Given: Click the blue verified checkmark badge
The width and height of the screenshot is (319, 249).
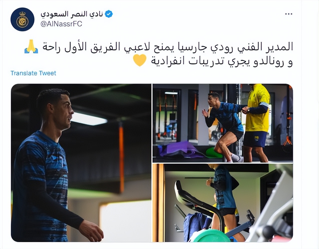Looking at the screenshot, I should tap(108, 14).
